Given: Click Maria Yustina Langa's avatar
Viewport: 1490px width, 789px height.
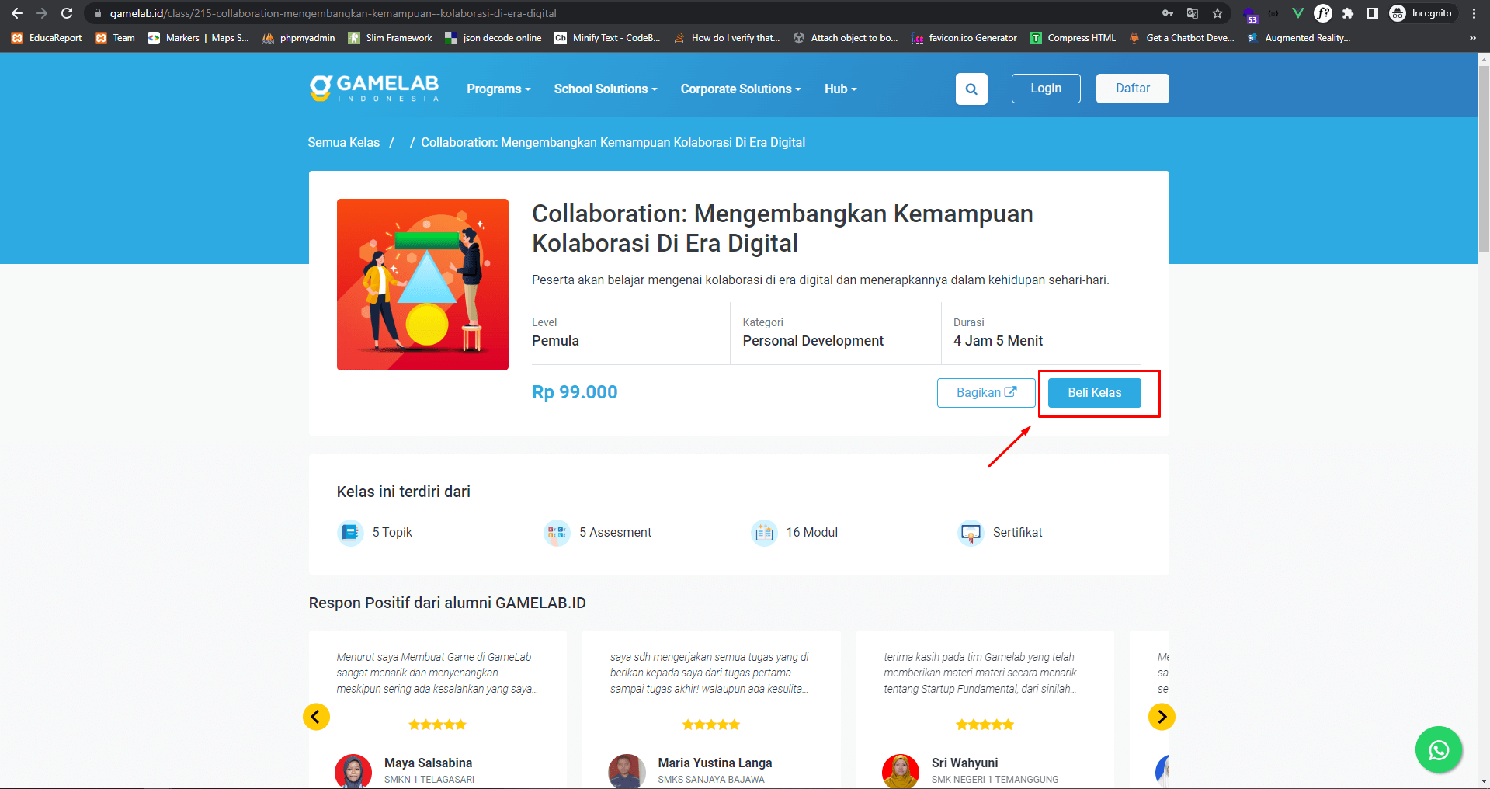Looking at the screenshot, I should 627,772.
